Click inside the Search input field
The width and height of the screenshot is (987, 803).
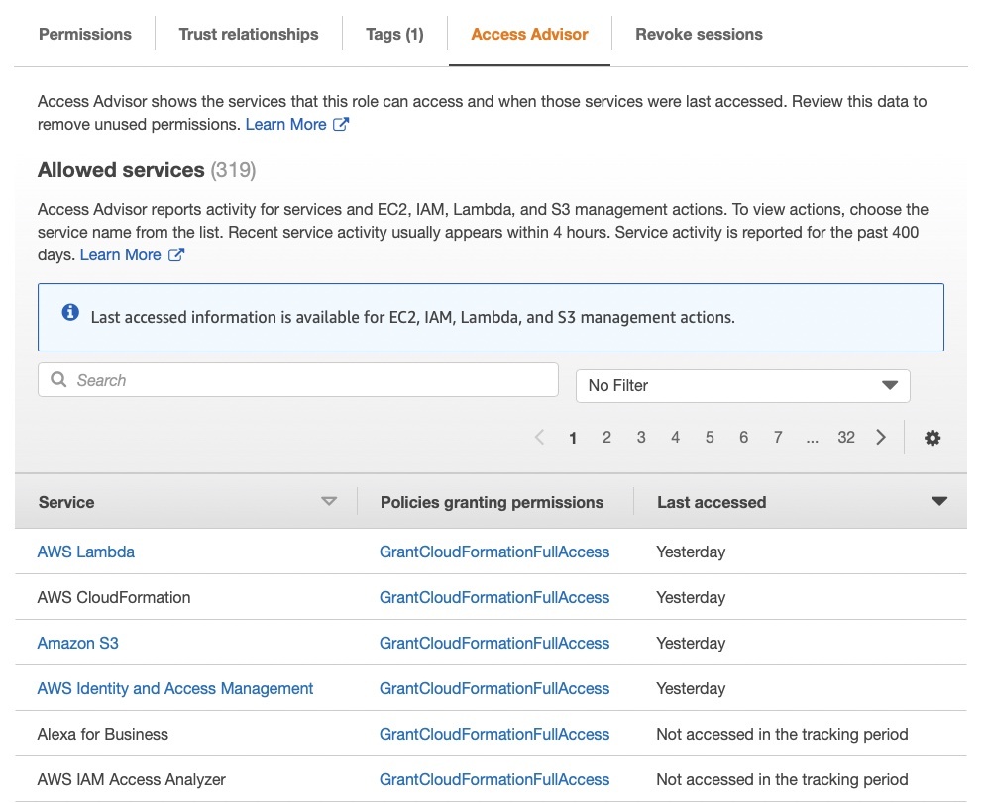(297, 380)
